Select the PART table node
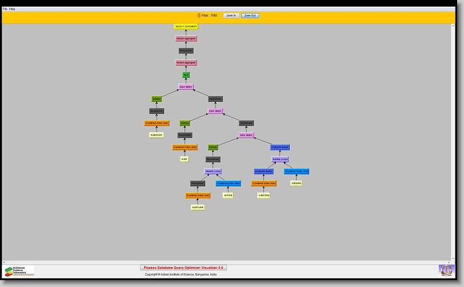464x287 pixels. point(185,159)
